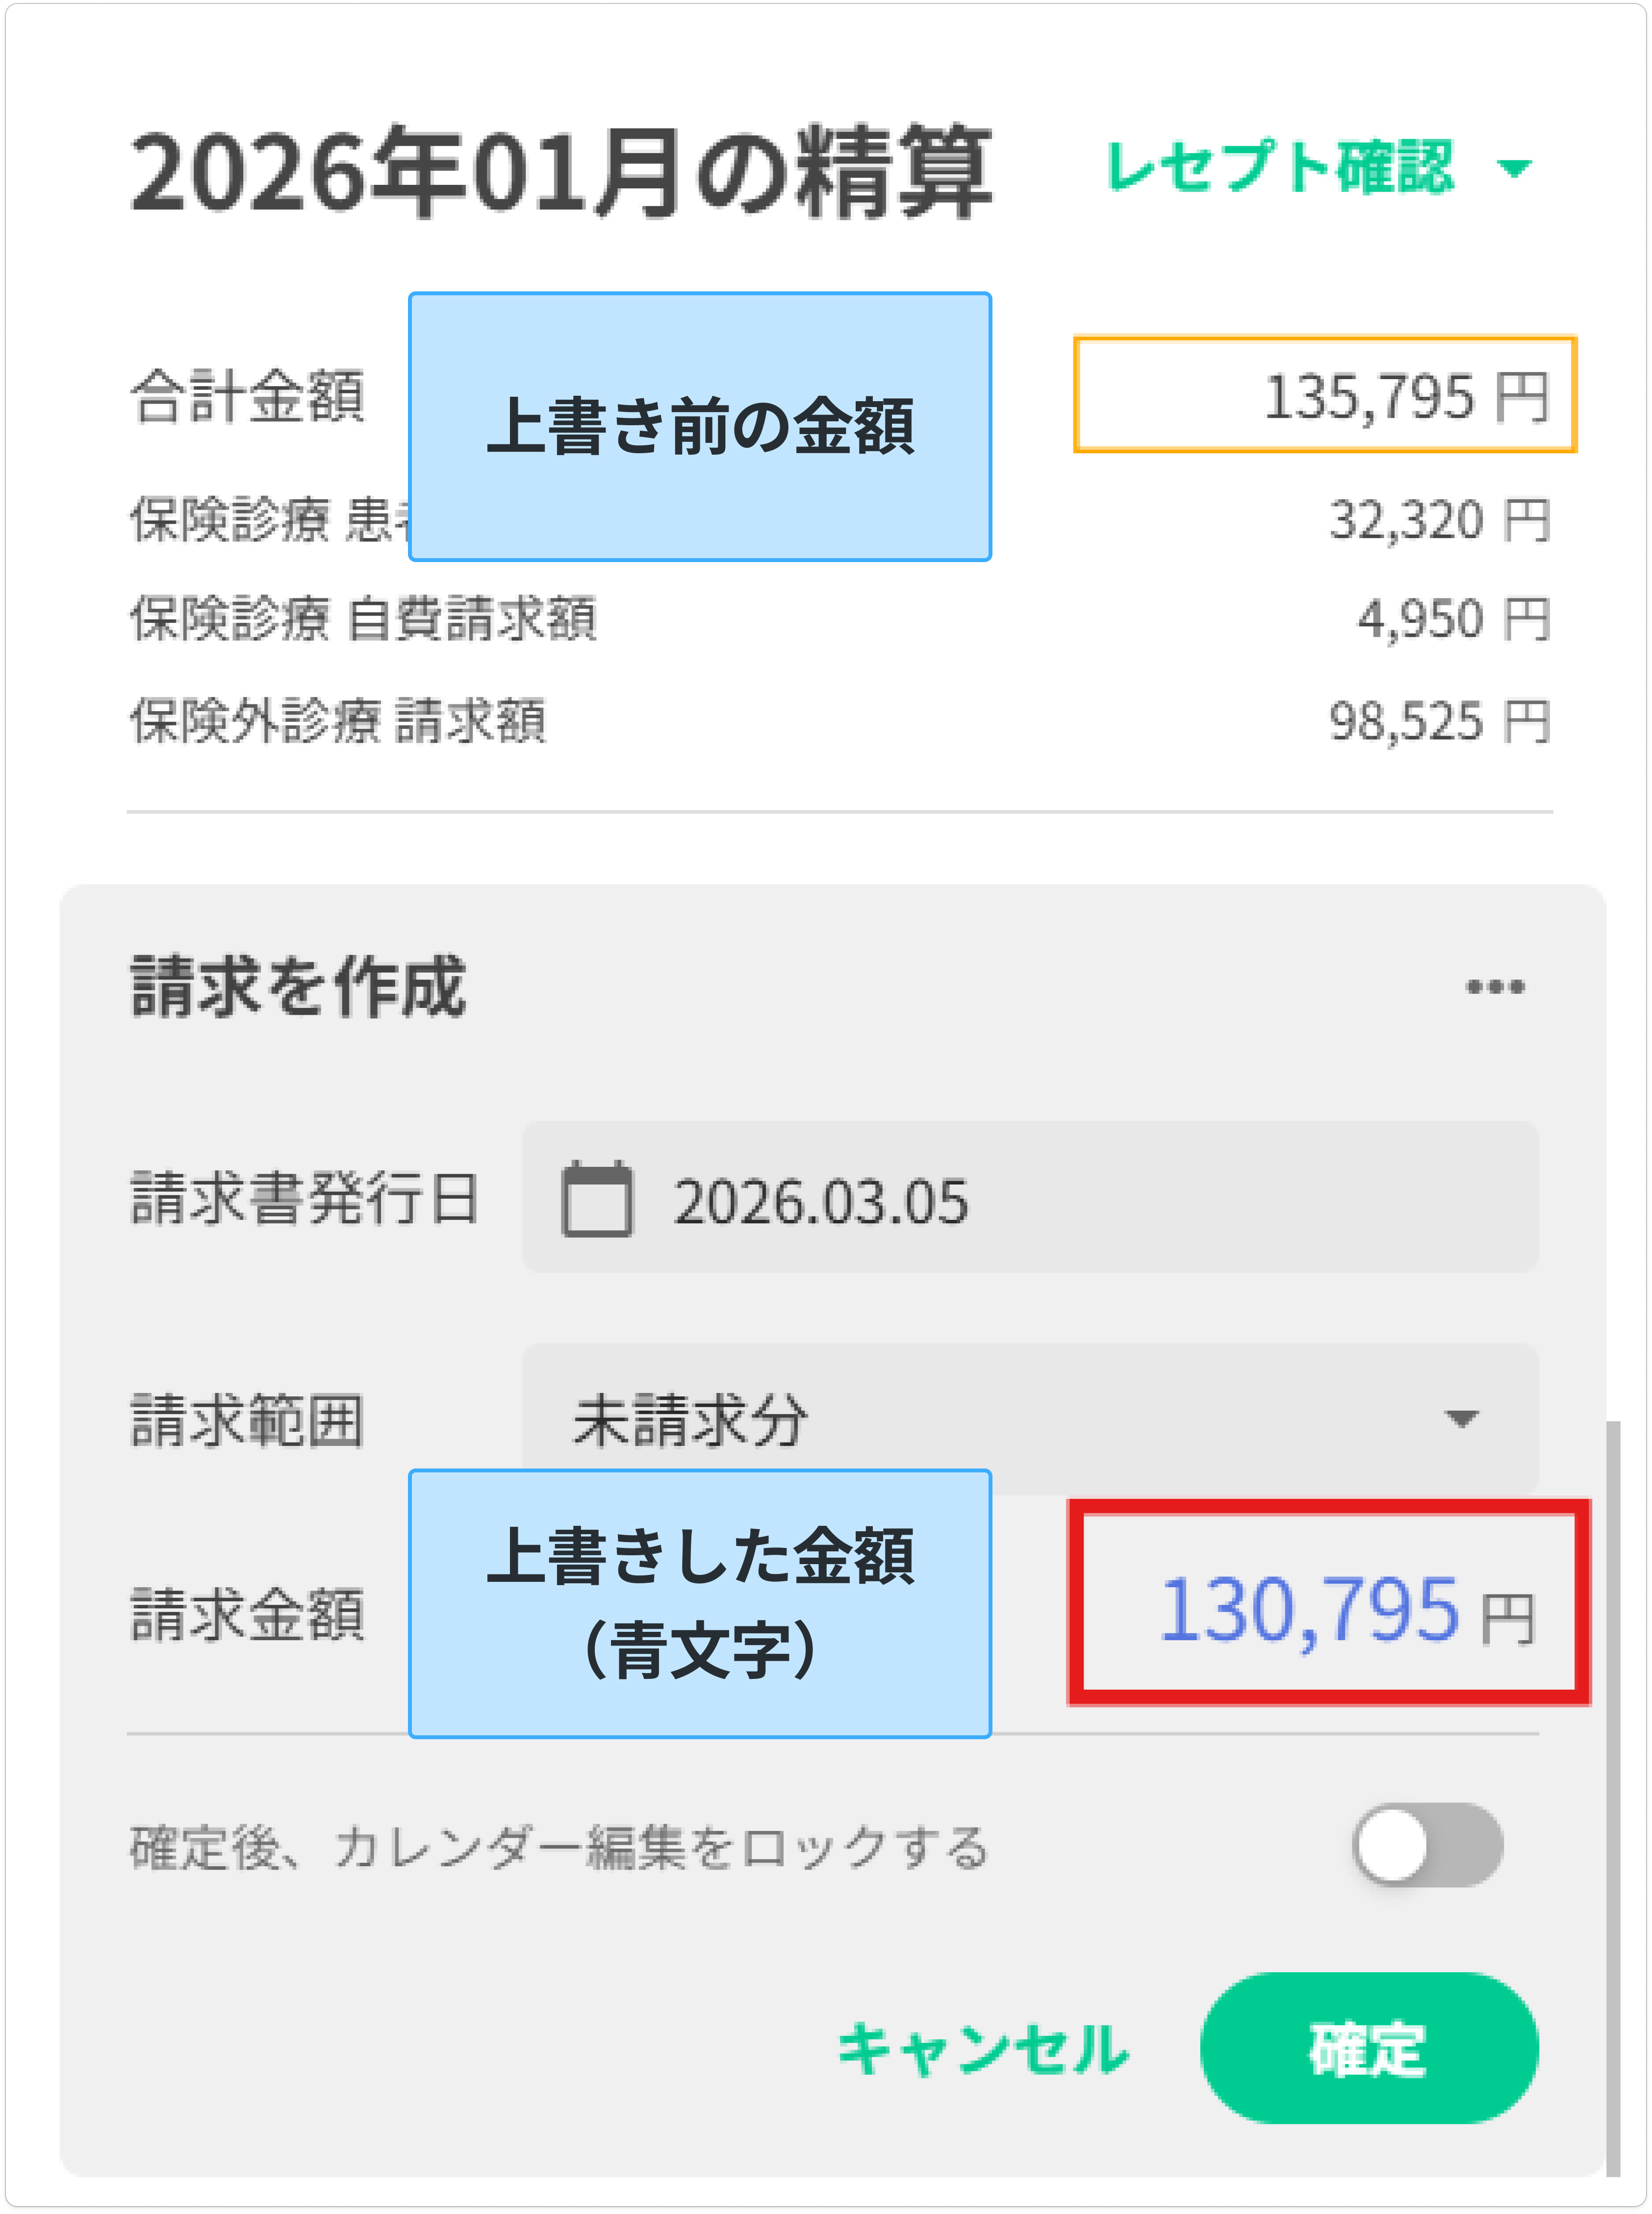The width and height of the screenshot is (1652, 2214).
Task: Click the 135,795 円 total amount box
Action: (x=1324, y=395)
